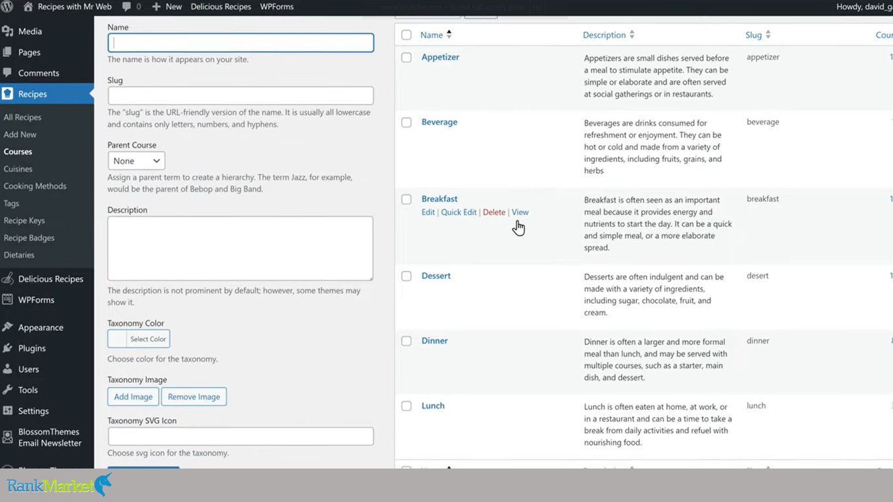Viewport: 893px width, 502px height.
Task: Open the Dessert course link
Action: point(436,275)
